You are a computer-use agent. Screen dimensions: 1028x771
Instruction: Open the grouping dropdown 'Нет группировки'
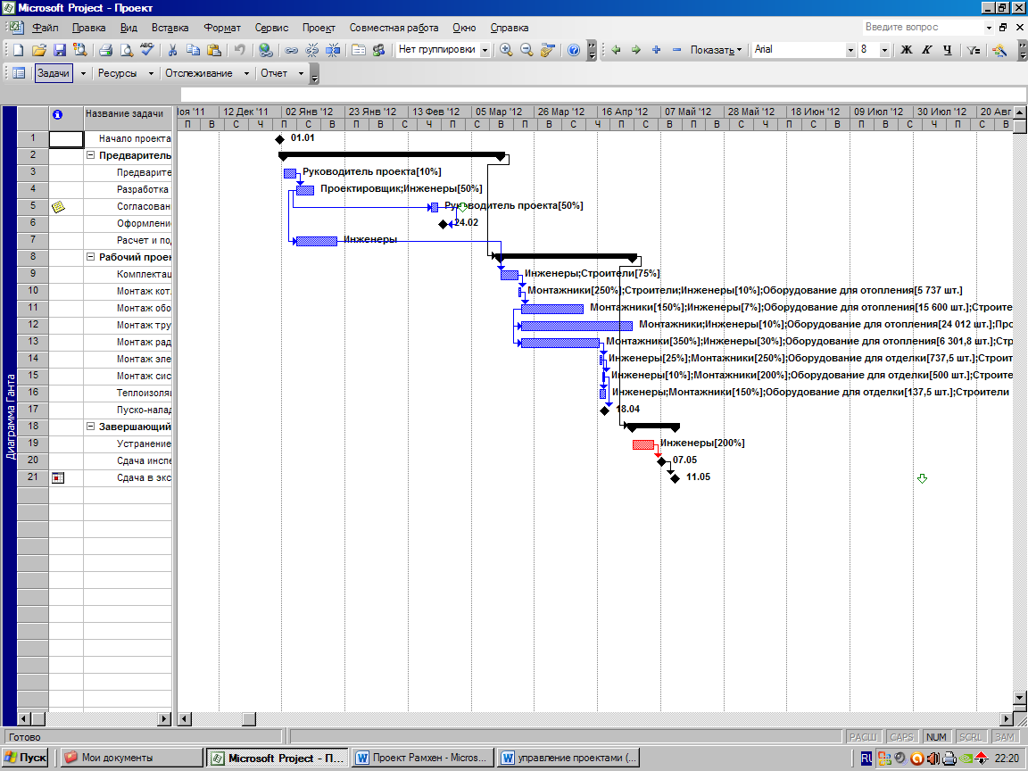(x=485, y=50)
